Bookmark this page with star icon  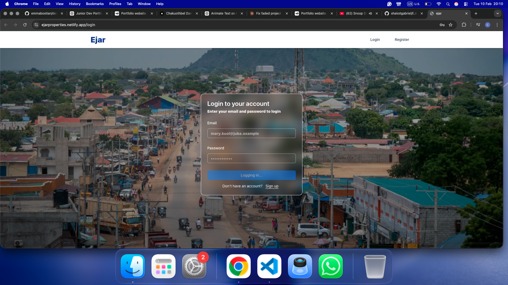[x=451, y=25]
